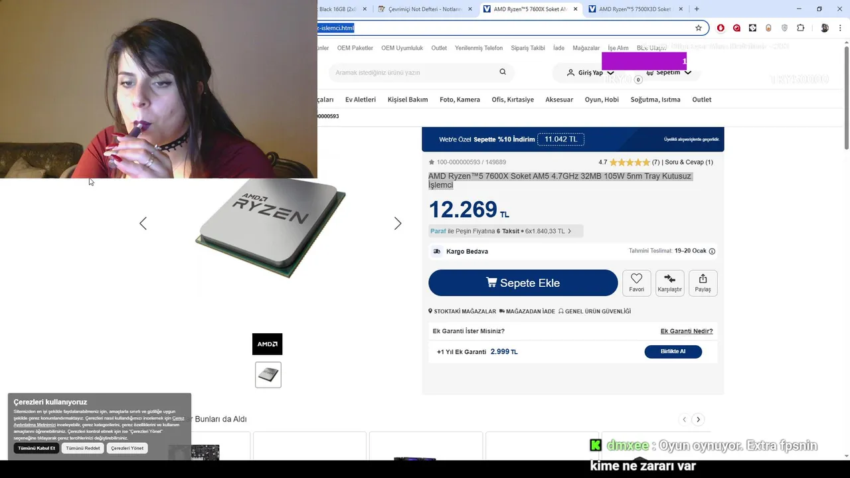The image size is (850, 478).
Task: Close the Çevrimiçi Not Defteri tab
Action: (x=470, y=9)
